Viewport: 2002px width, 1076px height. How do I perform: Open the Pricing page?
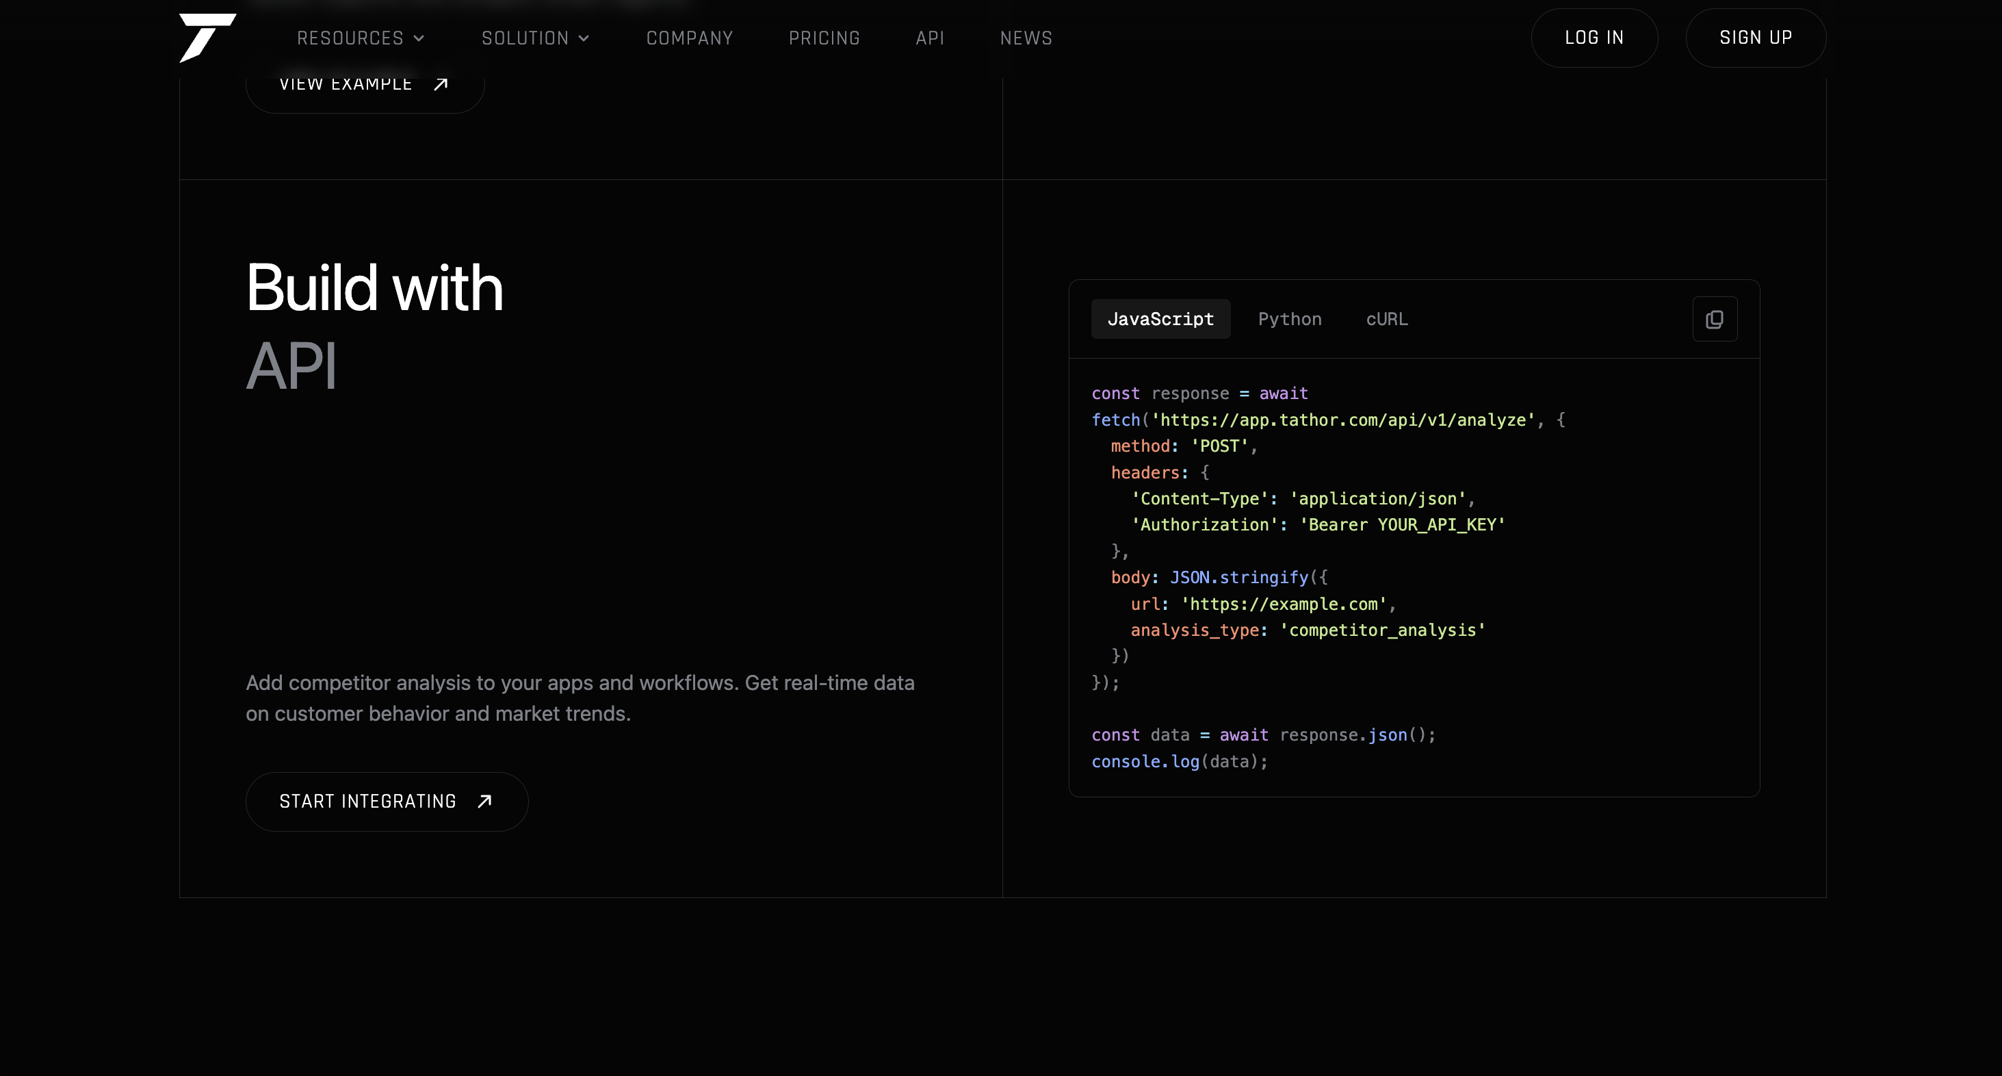click(824, 38)
